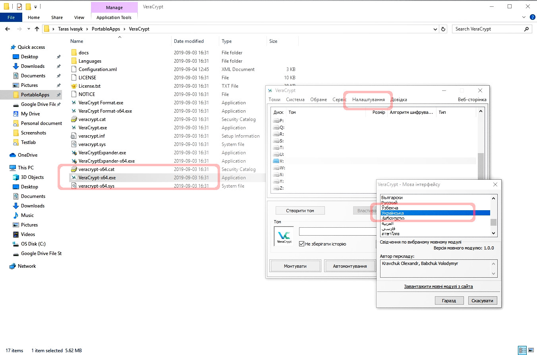Image resolution: width=537 pixels, height=355 pixels.
Task: Open 3D Objects icon in sidebar
Action: click(x=16, y=177)
